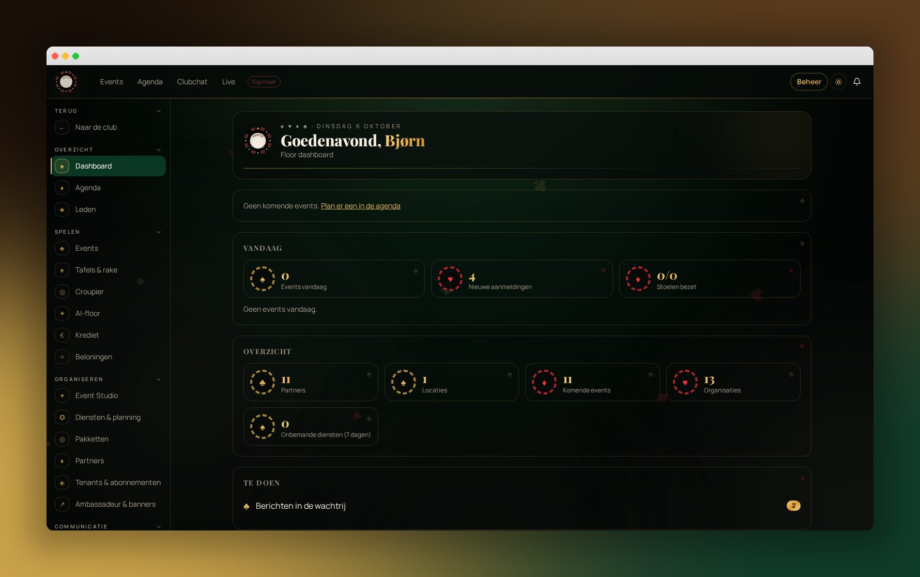
Task: Click the Pakketten sidebar icon
Action: click(62, 439)
